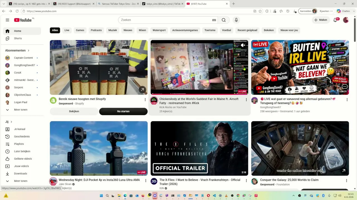357x200 pixels.
Task: Reload the page
Action: coord(17,11)
